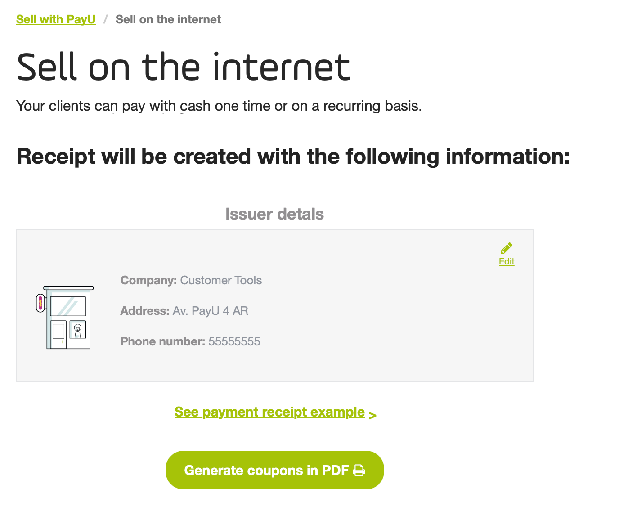Click the clients can pay with cash subtitle

pos(219,106)
